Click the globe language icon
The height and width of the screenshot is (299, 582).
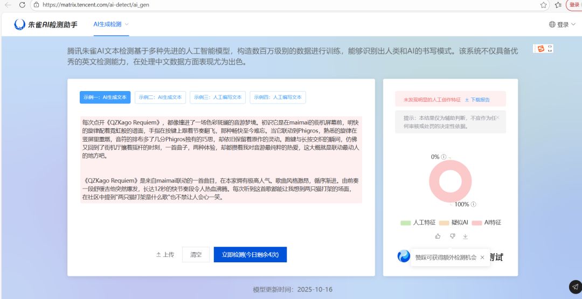552,24
